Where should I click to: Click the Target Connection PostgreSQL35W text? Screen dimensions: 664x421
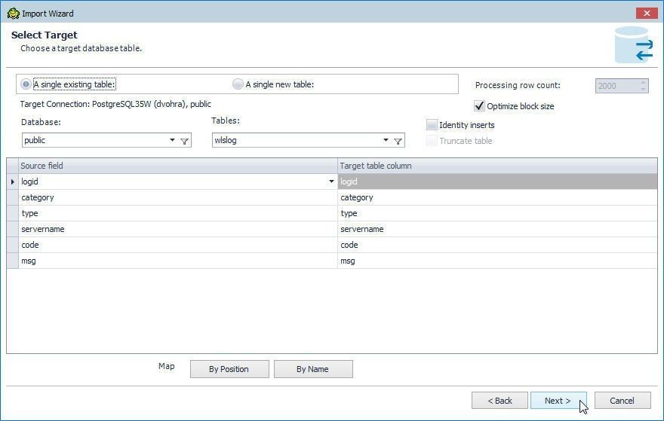tap(115, 104)
